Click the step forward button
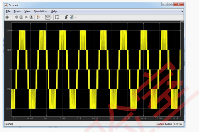This screenshot has height=132, width=199. coord(26,17)
